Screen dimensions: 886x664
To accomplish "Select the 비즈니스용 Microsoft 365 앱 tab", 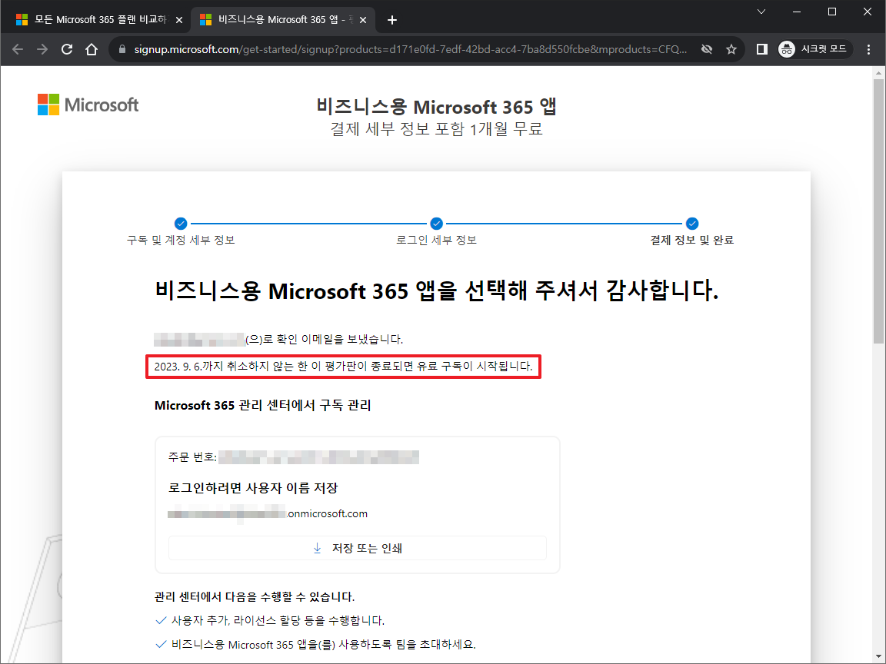I will [282, 20].
